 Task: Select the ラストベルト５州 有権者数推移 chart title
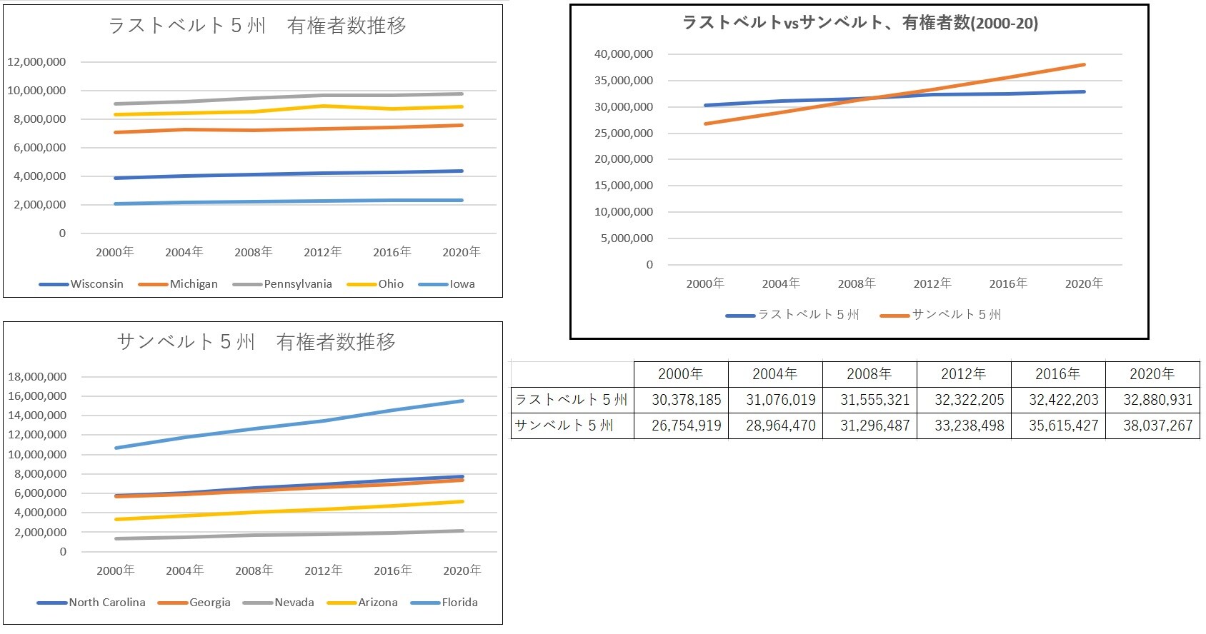[257, 26]
